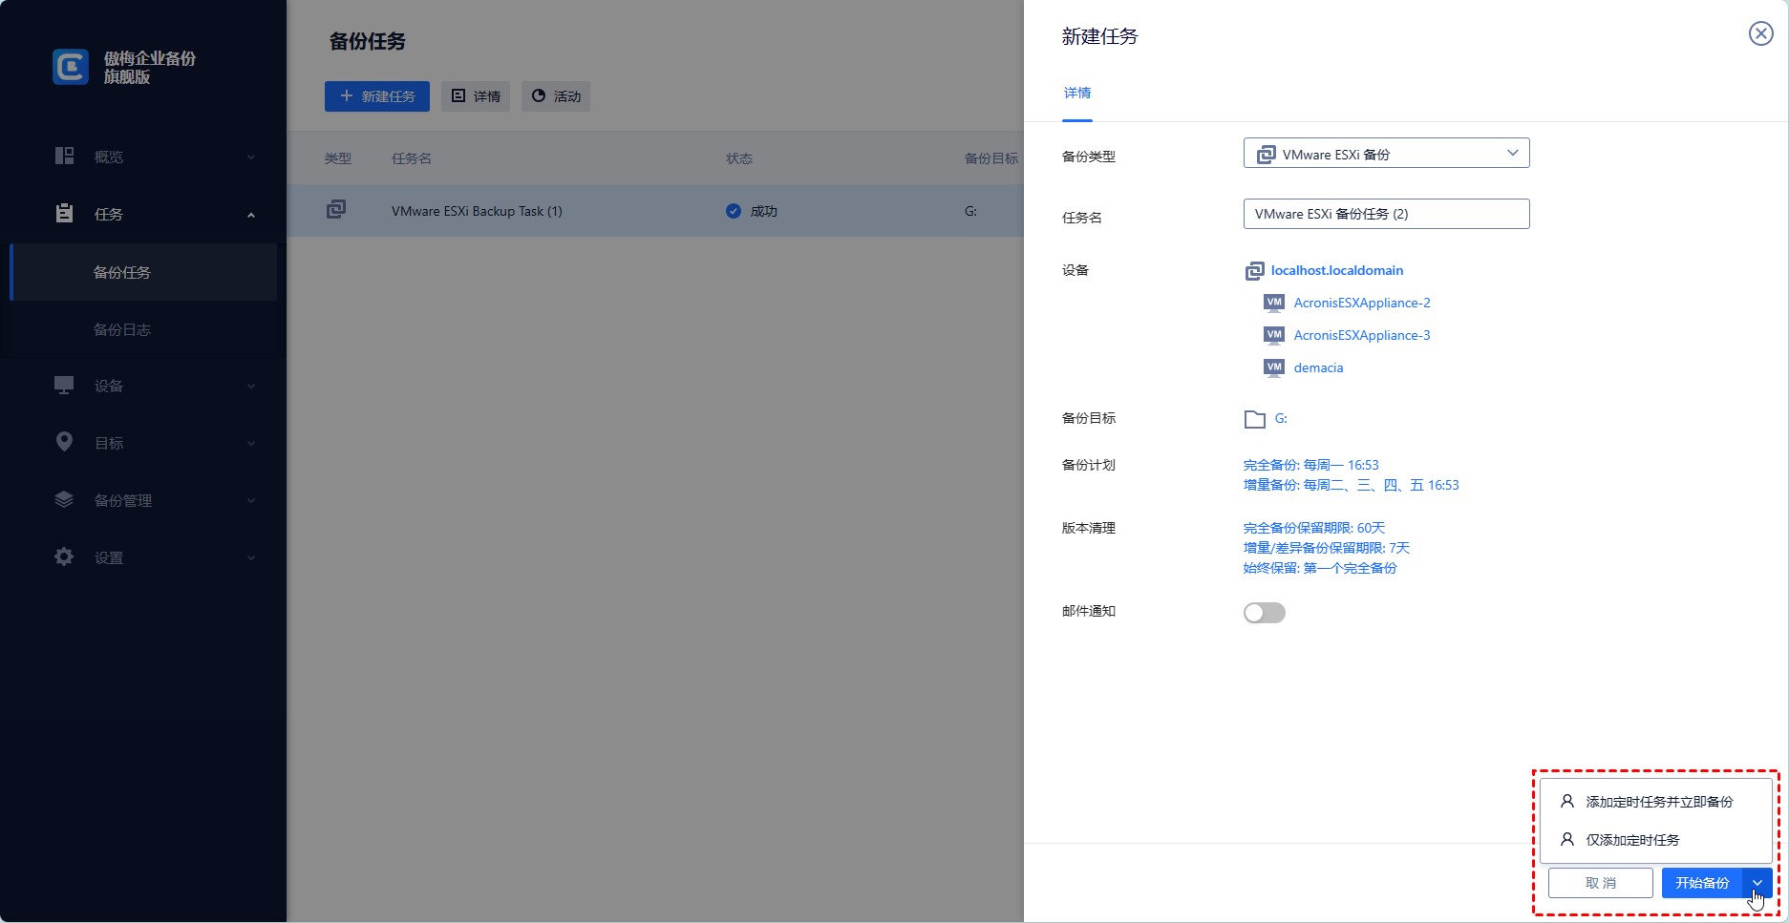Click the 任务名 column header

coord(412,158)
